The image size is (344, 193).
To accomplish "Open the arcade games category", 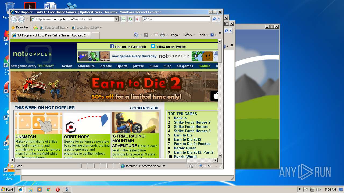I will point(106,66).
